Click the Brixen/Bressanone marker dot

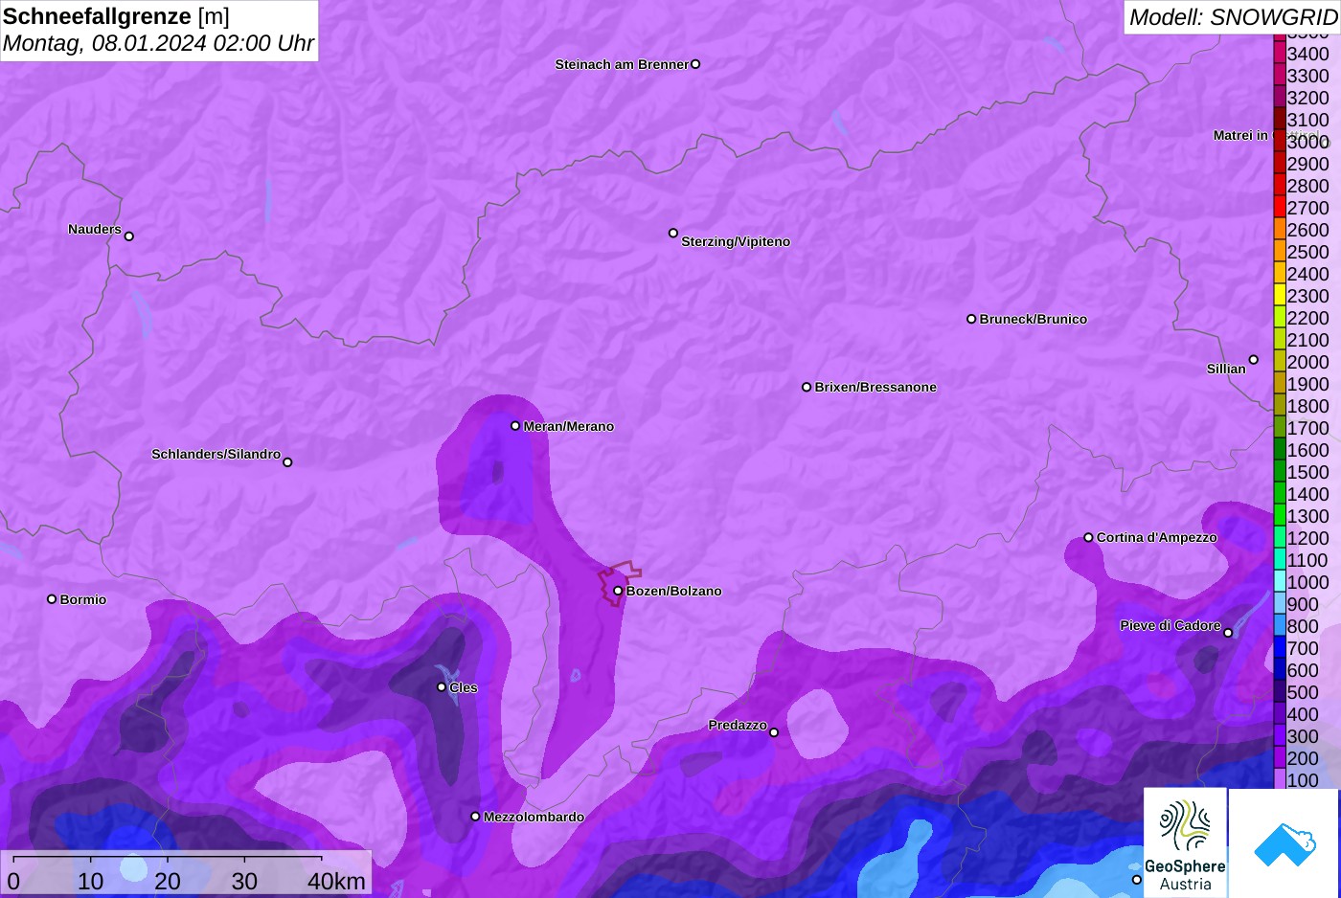point(807,387)
